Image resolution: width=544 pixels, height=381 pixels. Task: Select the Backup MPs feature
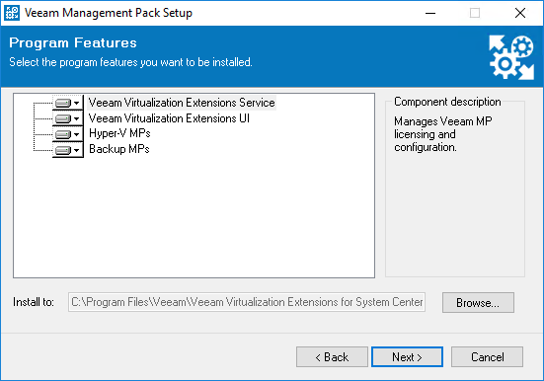coord(119,149)
